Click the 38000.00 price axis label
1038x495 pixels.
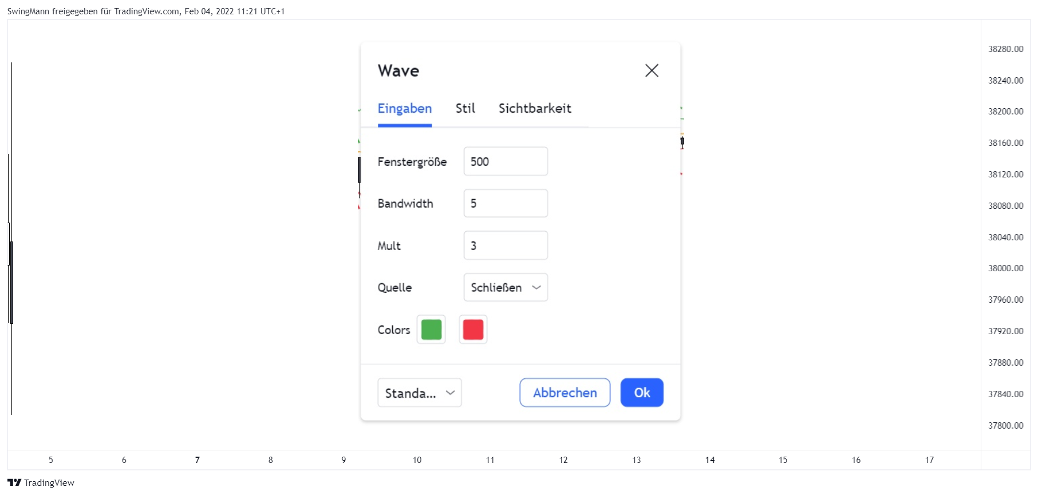tap(1005, 268)
